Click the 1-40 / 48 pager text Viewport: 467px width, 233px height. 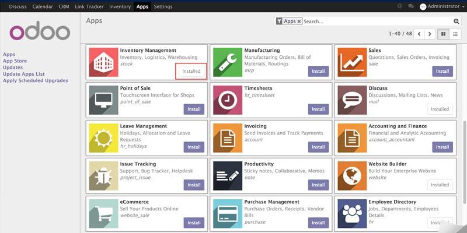tap(400, 34)
